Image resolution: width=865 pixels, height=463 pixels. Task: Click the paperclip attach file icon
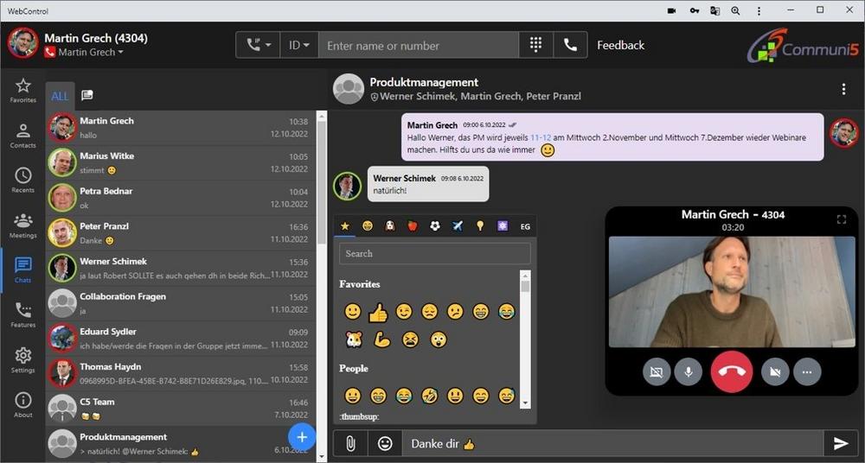[350, 443]
